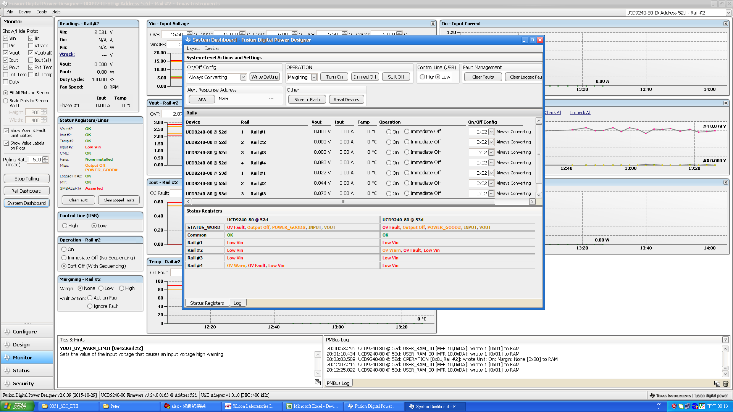The height and width of the screenshot is (412, 733).
Task: Click the Reset Devices button
Action: pos(346,100)
